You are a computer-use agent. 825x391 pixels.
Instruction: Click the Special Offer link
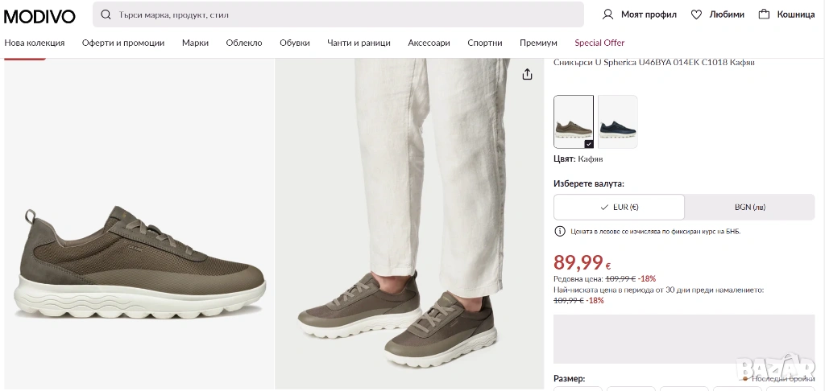599,43
